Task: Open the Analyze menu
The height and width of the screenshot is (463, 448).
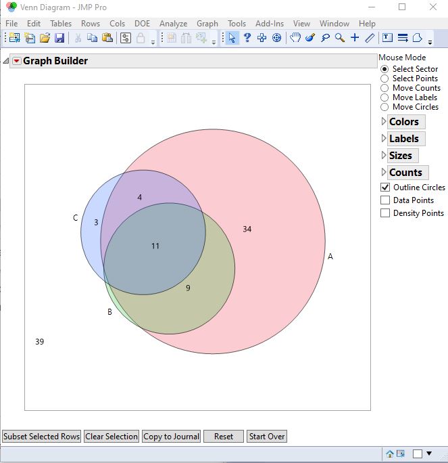Action: (x=173, y=24)
